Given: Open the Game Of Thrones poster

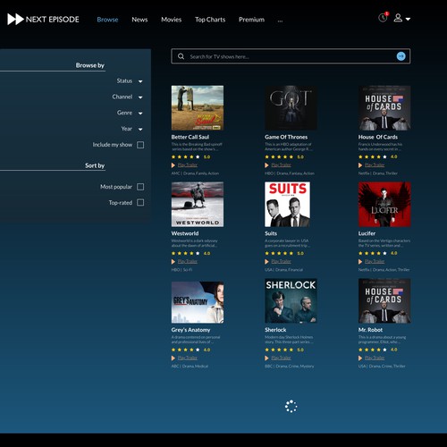Looking at the screenshot, I should point(291,108).
